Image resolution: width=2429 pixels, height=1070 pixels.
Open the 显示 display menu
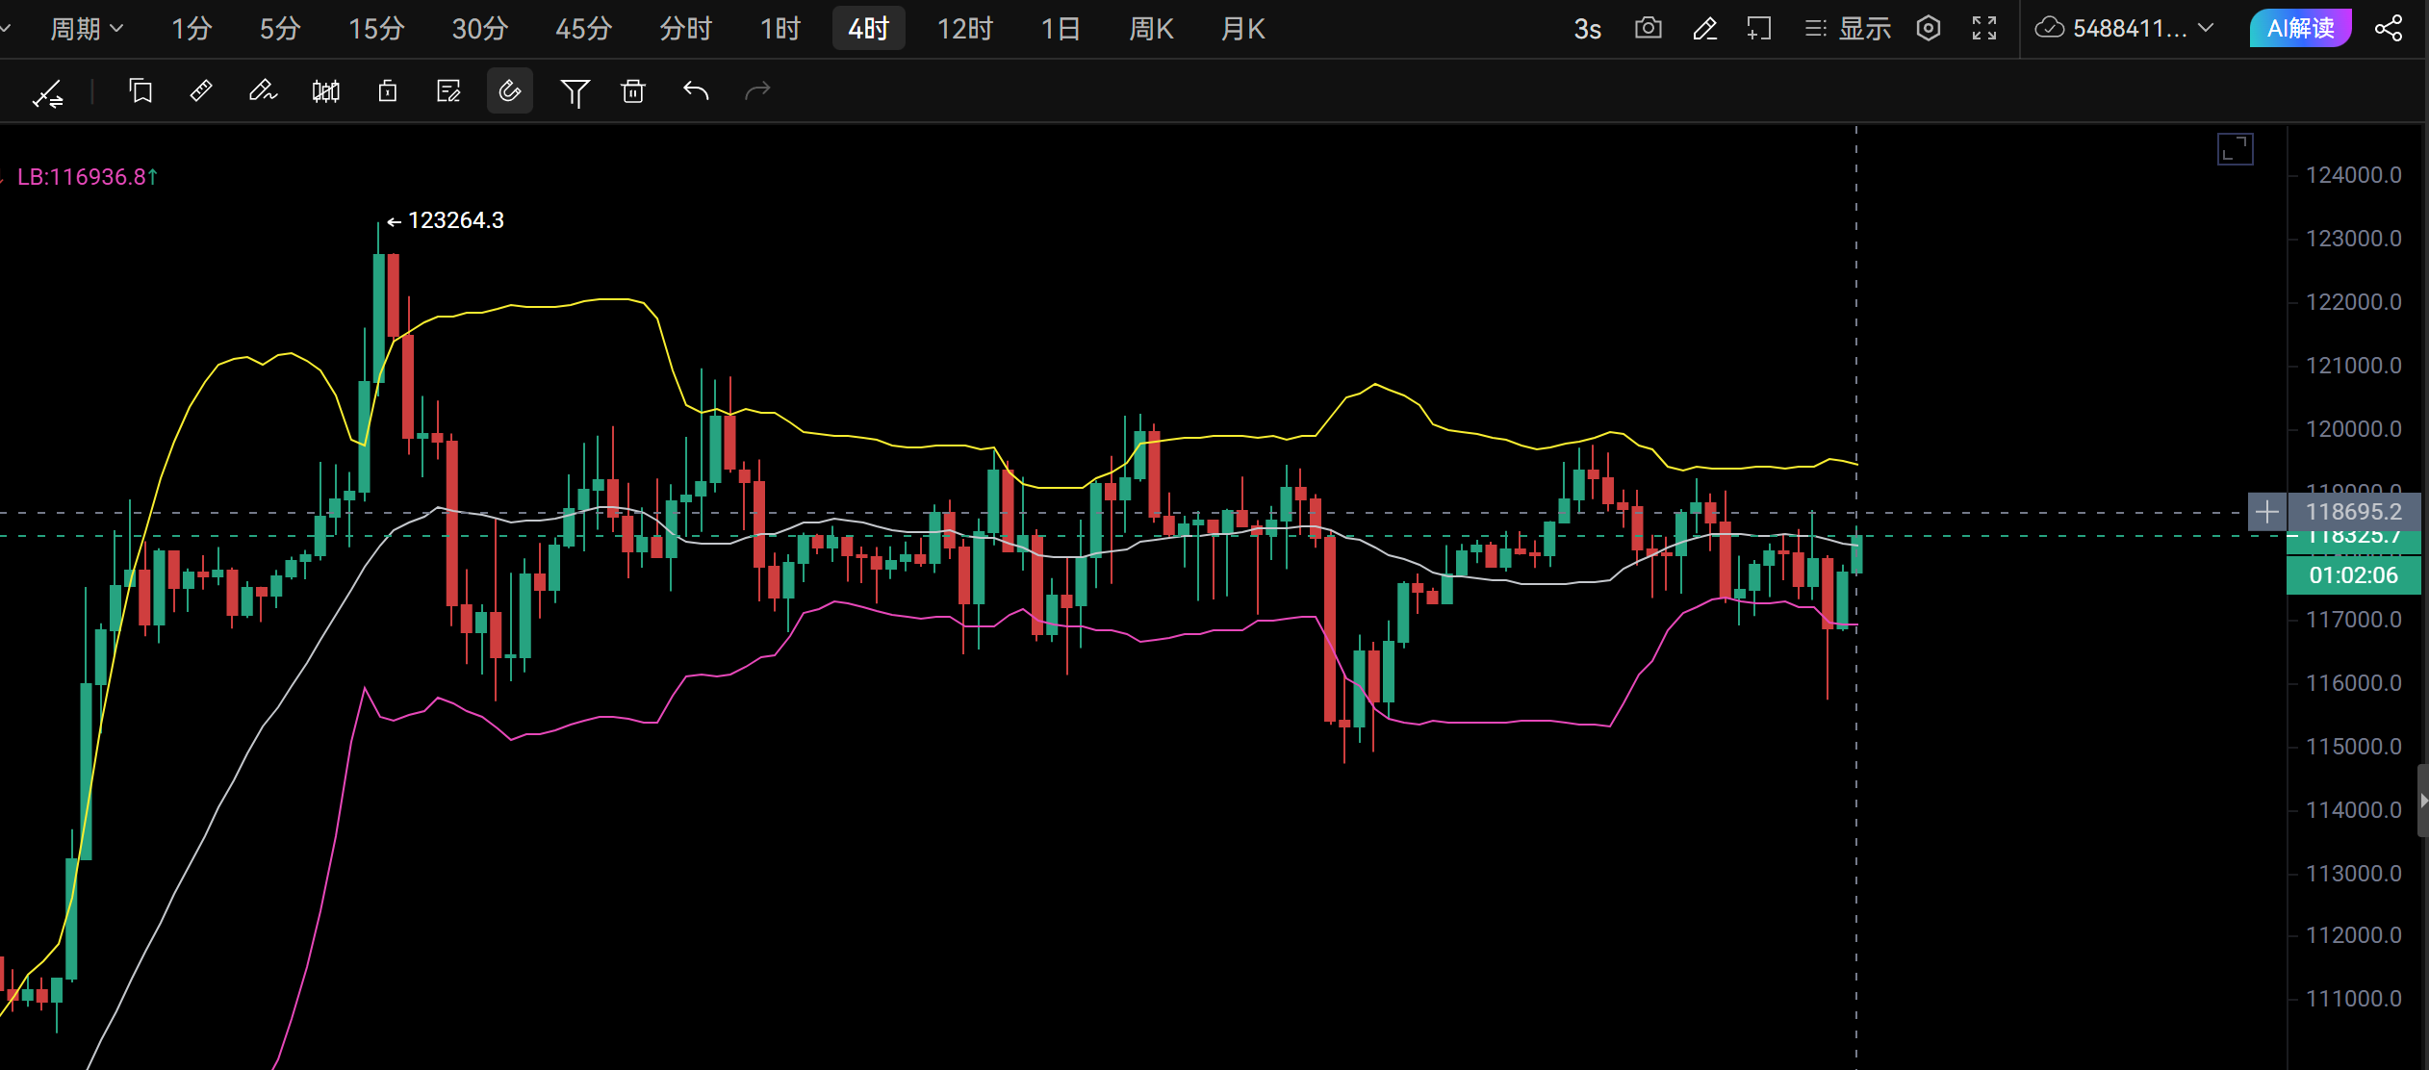click(x=1848, y=29)
